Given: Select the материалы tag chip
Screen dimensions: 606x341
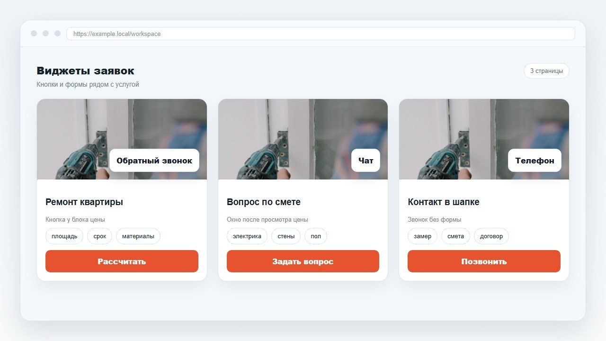Looking at the screenshot, I should pos(138,236).
